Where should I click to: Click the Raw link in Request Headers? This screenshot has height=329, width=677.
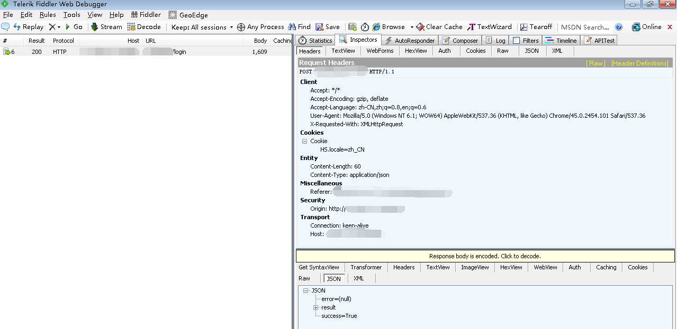tap(596, 63)
